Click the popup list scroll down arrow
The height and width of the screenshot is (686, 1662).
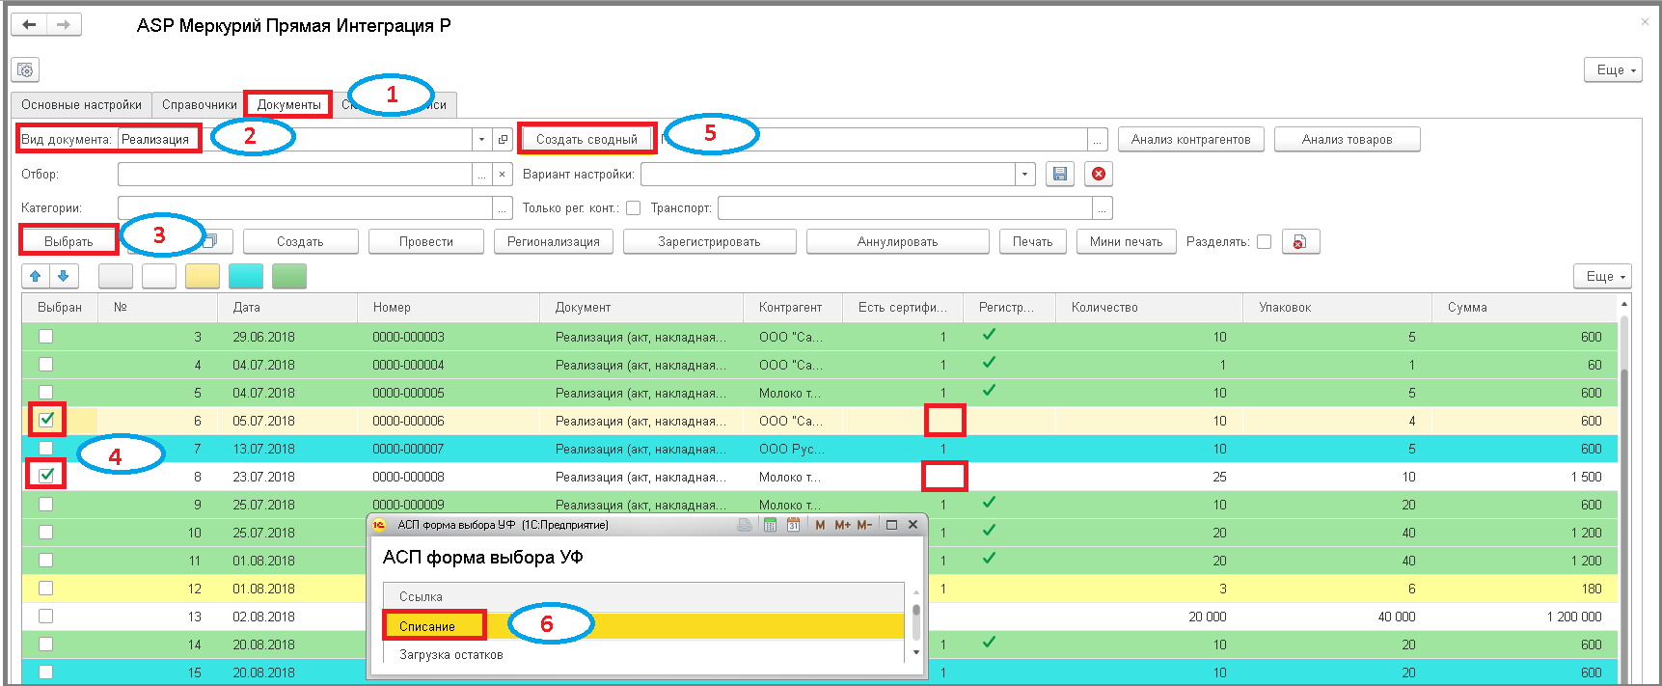click(x=916, y=653)
